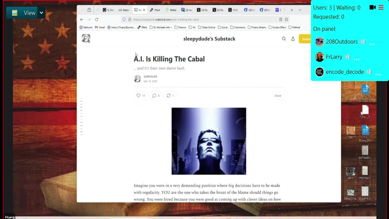The image size is (389, 219).
Task: Click FrLarry avatar on panel
Action: click(319, 57)
